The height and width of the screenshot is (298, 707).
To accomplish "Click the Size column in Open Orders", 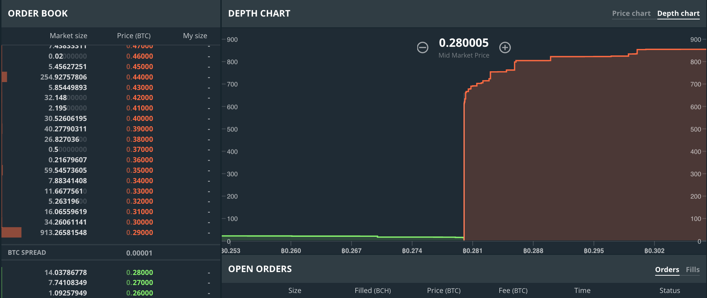I will pyautogui.click(x=295, y=290).
